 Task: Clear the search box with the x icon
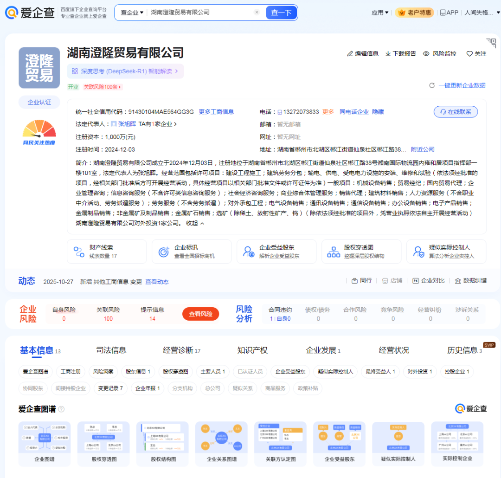[x=257, y=12]
